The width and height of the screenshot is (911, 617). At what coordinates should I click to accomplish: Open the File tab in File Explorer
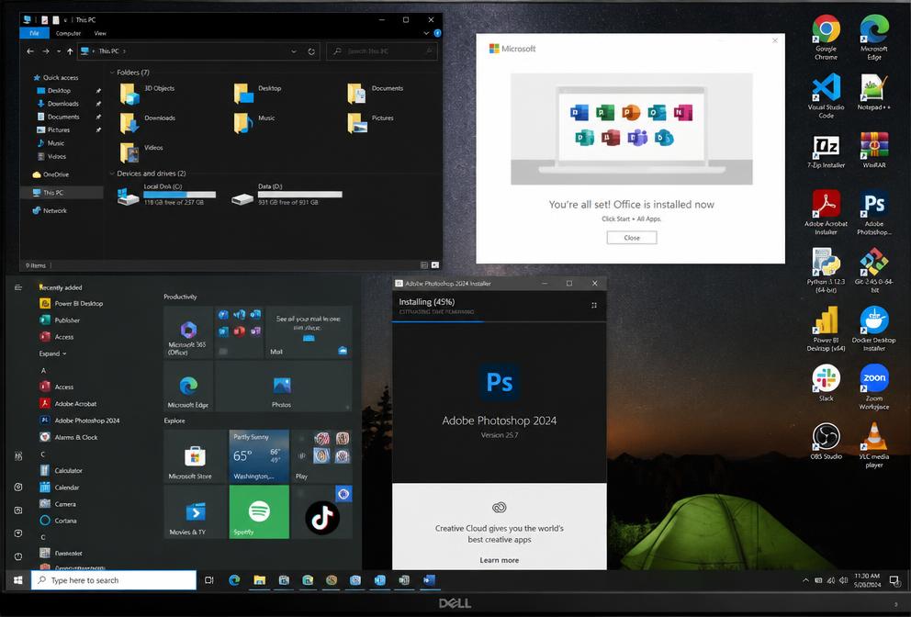pos(34,33)
